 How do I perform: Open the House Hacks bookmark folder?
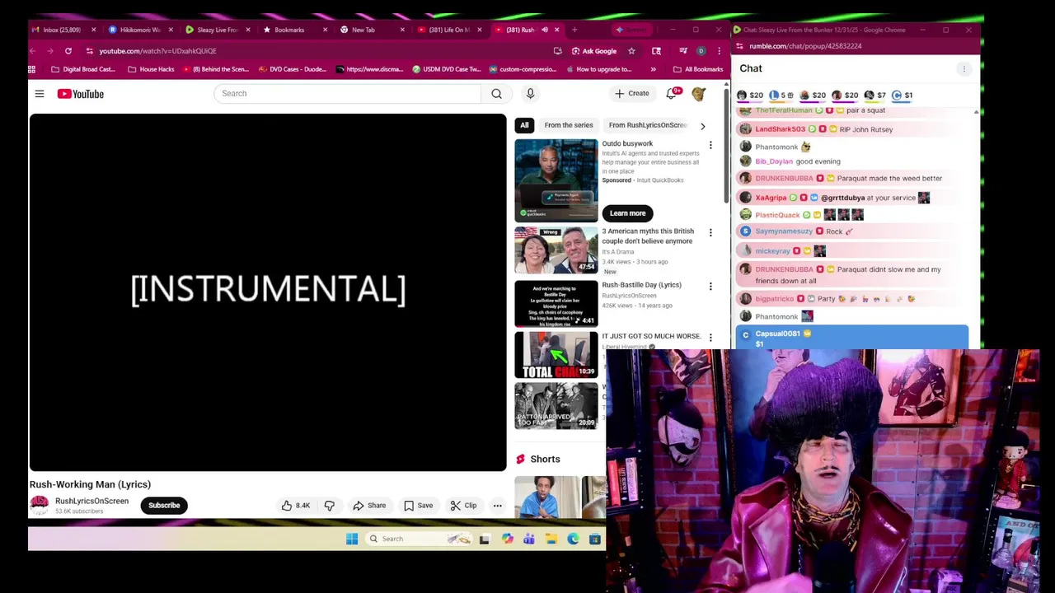point(151,70)
